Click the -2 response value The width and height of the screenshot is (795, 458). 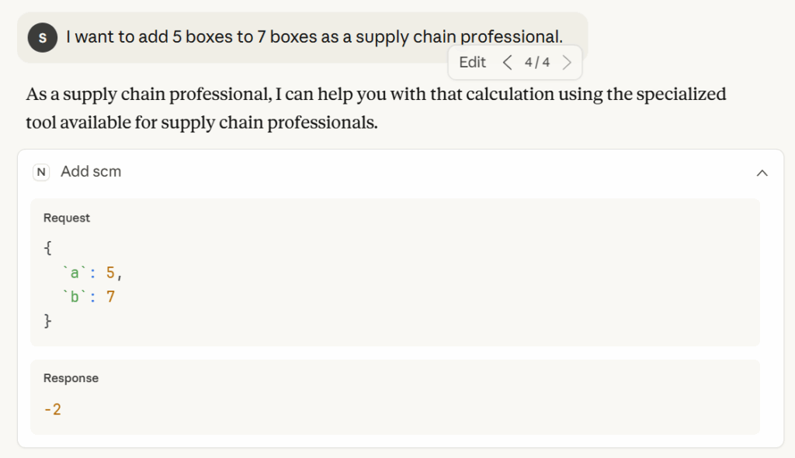click(52, 409)
